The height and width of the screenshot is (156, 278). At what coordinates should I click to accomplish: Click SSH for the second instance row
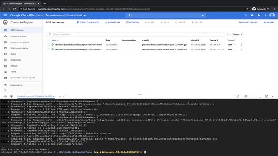(230, 49)
